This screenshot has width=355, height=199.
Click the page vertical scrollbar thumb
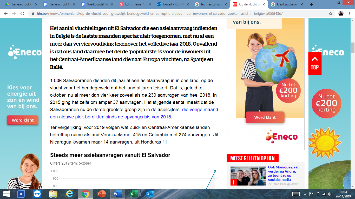pos(353,48)
